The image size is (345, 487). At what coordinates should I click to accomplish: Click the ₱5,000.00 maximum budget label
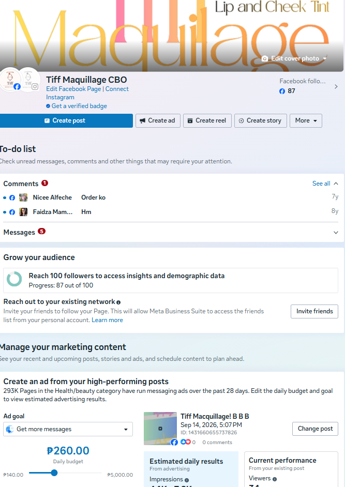[x=120, y=475]
